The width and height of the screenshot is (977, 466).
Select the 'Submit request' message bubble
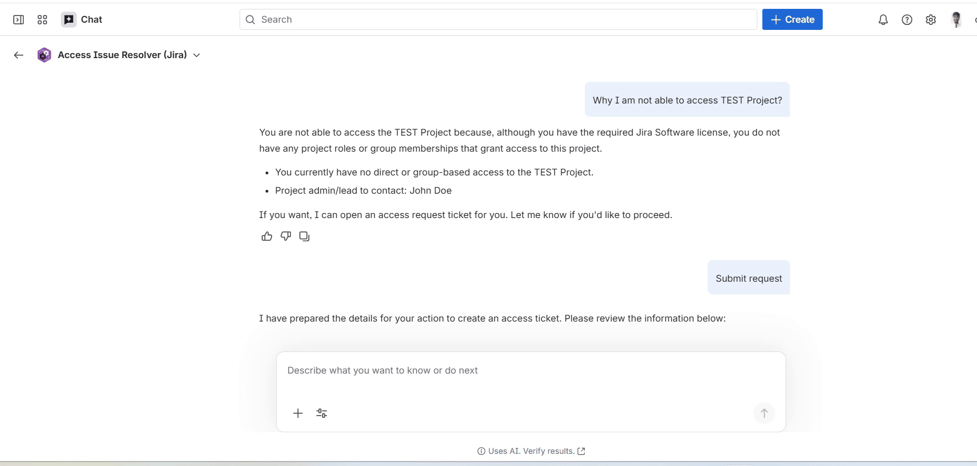pyautogui.click(x=749, y=278)
